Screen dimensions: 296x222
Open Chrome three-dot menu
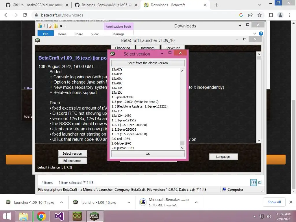(x=290, y=15)
